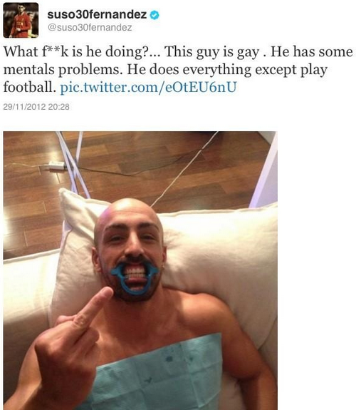Click the 20:28 time in timestamp
The width and height of the screenshot is (356, 410).
(59, 107)
